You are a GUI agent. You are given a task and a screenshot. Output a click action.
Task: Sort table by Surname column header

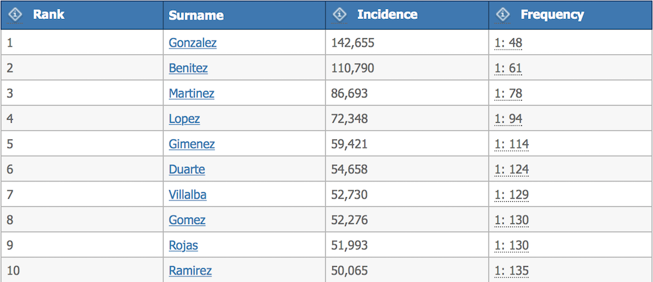click(x=196, y=15)
